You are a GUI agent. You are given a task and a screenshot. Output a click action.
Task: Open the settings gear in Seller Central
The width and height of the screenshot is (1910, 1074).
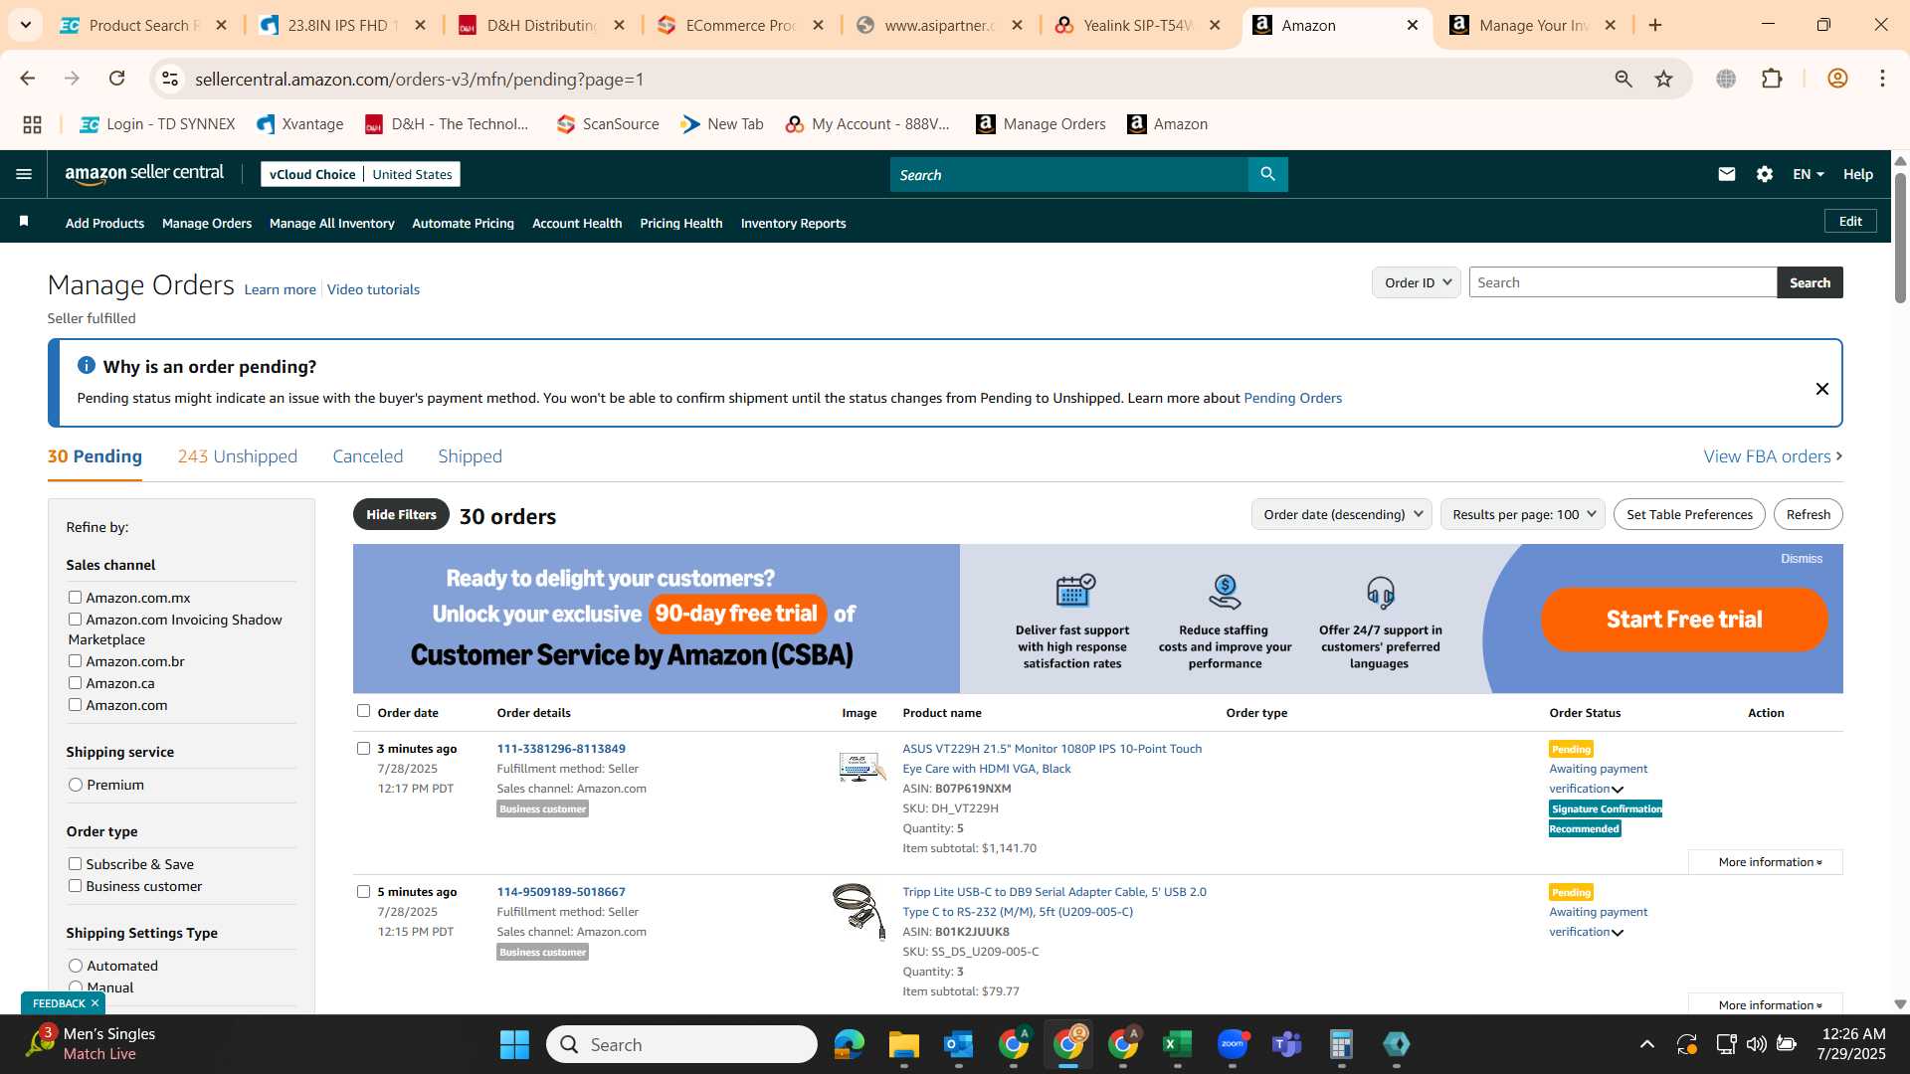1765,174
